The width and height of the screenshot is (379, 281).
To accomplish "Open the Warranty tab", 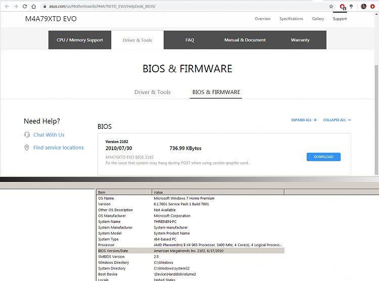I will (x=300, y=40).
